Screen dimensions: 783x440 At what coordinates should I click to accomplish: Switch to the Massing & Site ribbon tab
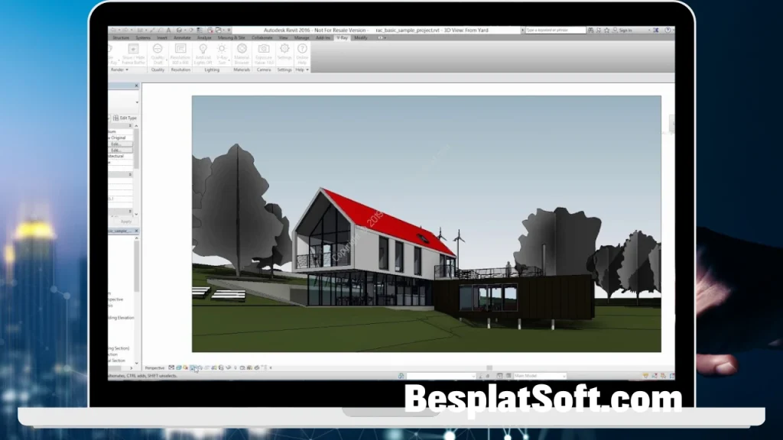(231, 38)
